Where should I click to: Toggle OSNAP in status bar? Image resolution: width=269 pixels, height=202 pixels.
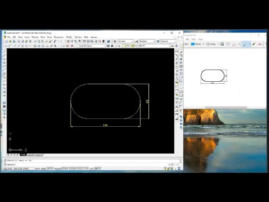(x=65, y=169)
